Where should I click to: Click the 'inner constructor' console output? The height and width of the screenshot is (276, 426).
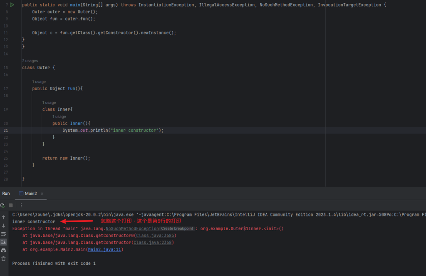click(x=34, y=221)
